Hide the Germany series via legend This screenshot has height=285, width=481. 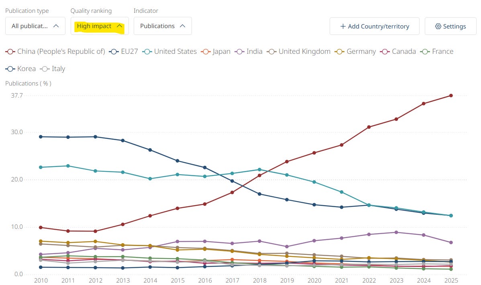point(355,51)
